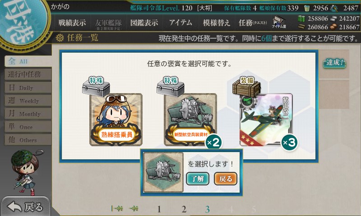
Task: Open the 図鑑表示 menu
Action: (x=144, y=22)
